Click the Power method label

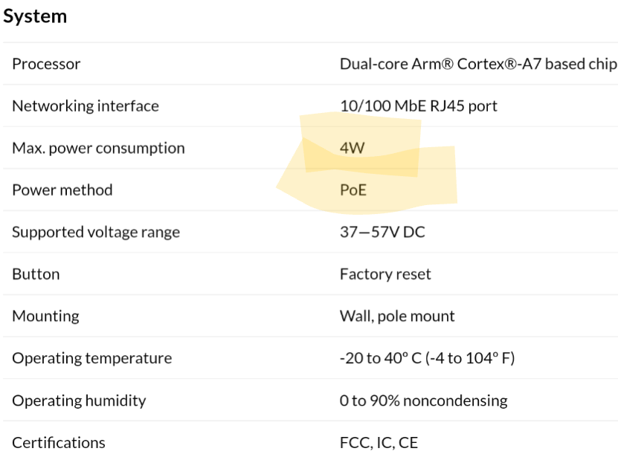[x=62, y=189]
